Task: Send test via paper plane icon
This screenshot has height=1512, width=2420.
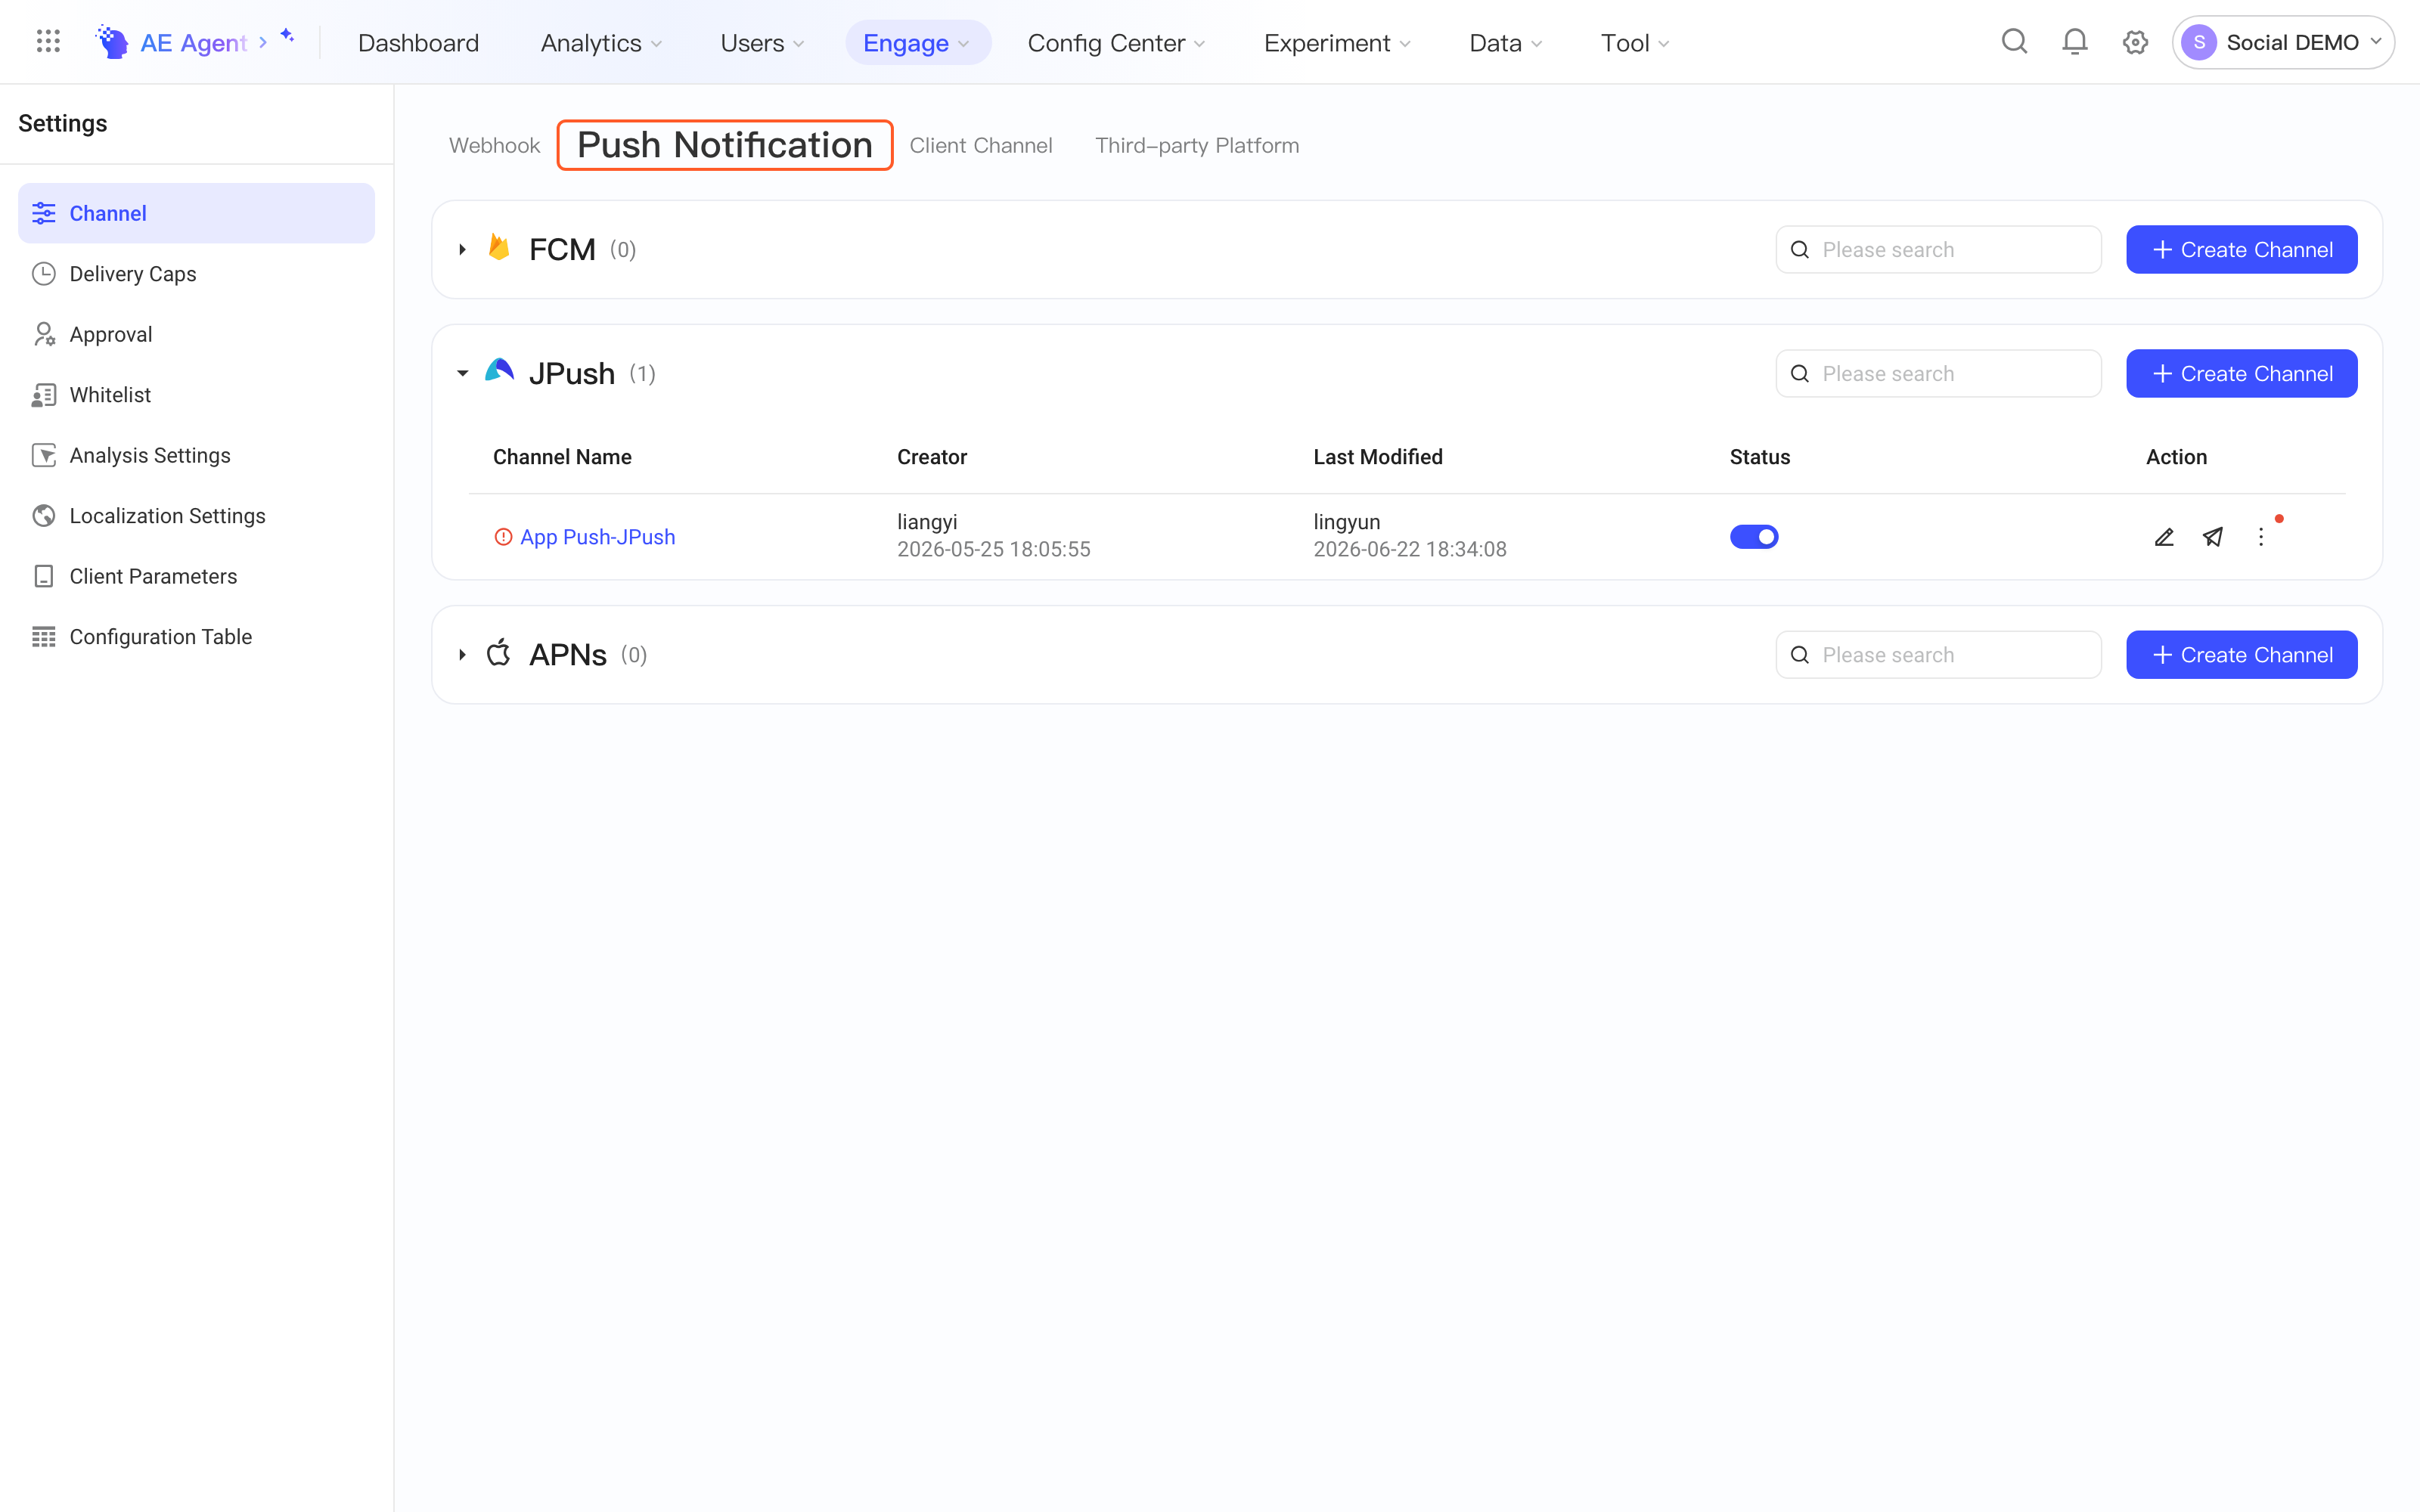Action: (x=2213, y=537)
